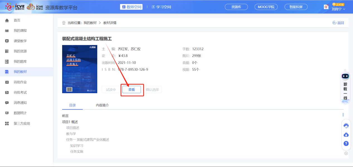Open the help question mark icon
353x167 pixels.
pos(346,143)
